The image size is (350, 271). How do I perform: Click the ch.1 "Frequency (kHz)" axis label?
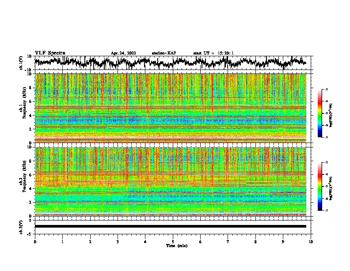click(x=24, y=103)
